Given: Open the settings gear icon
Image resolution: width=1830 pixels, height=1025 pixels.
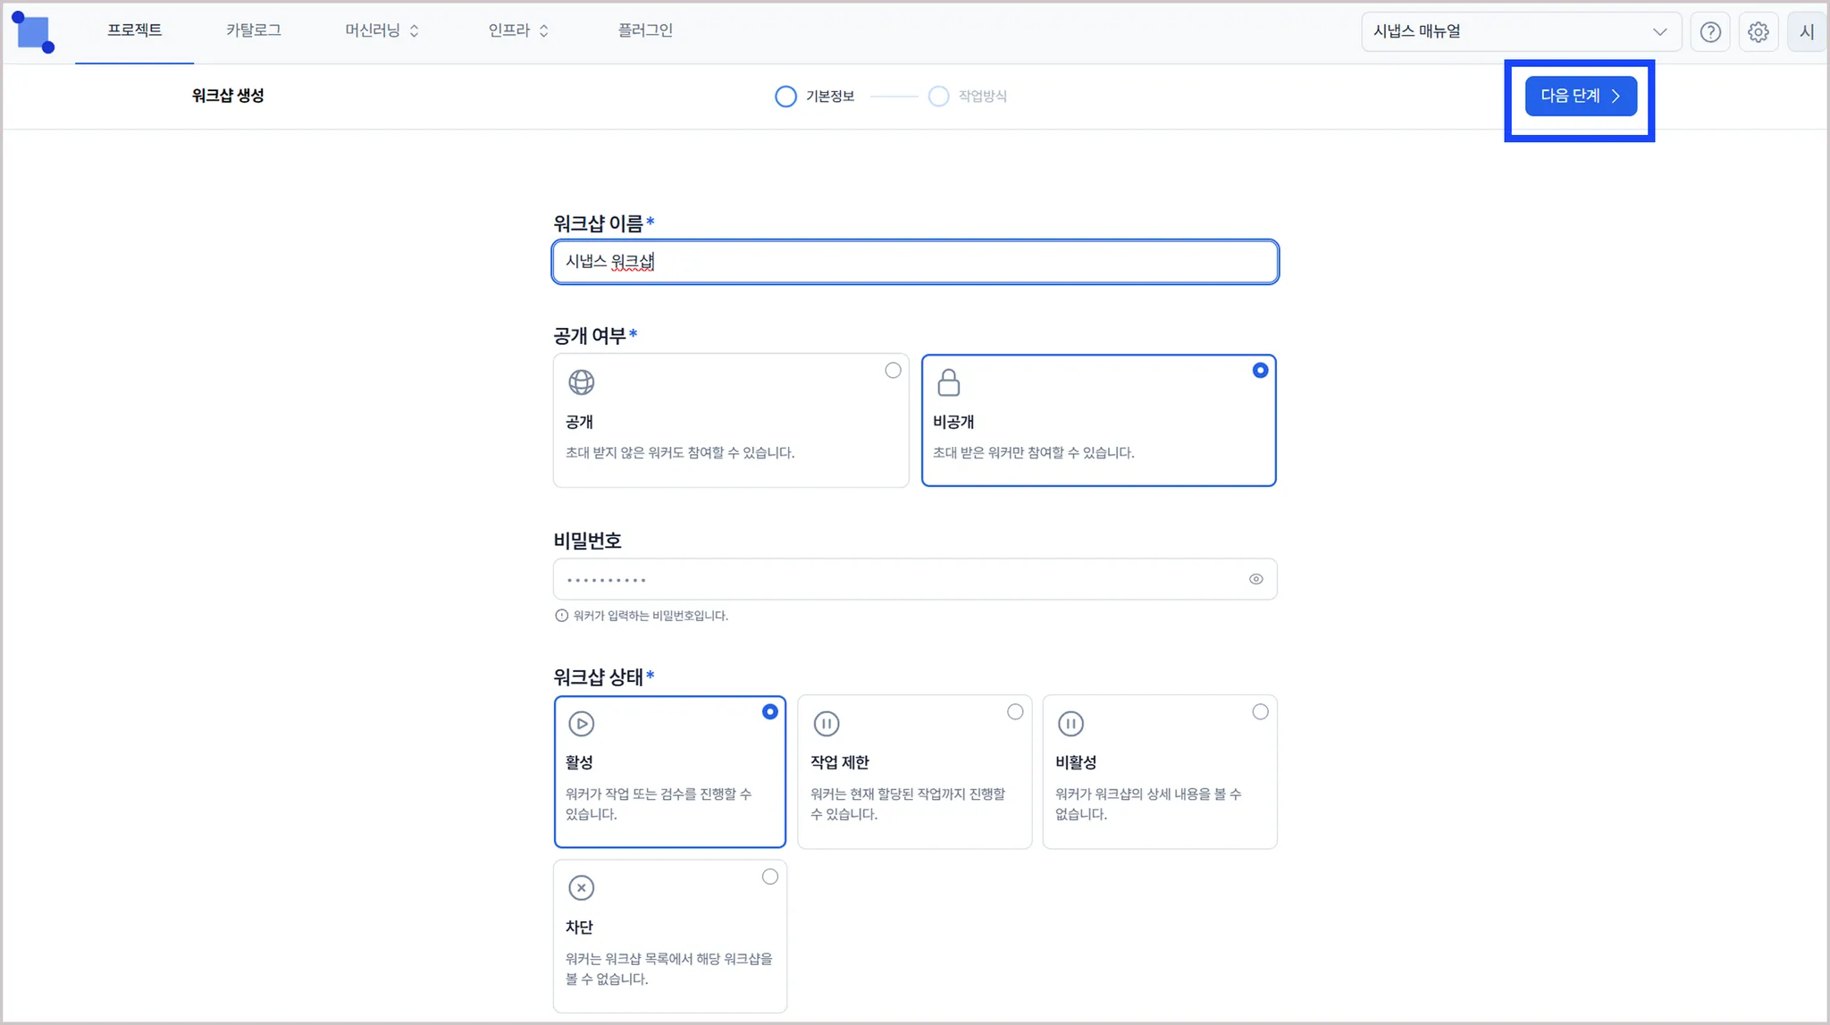Looking at the screenshot, I should coord(1758,32).
